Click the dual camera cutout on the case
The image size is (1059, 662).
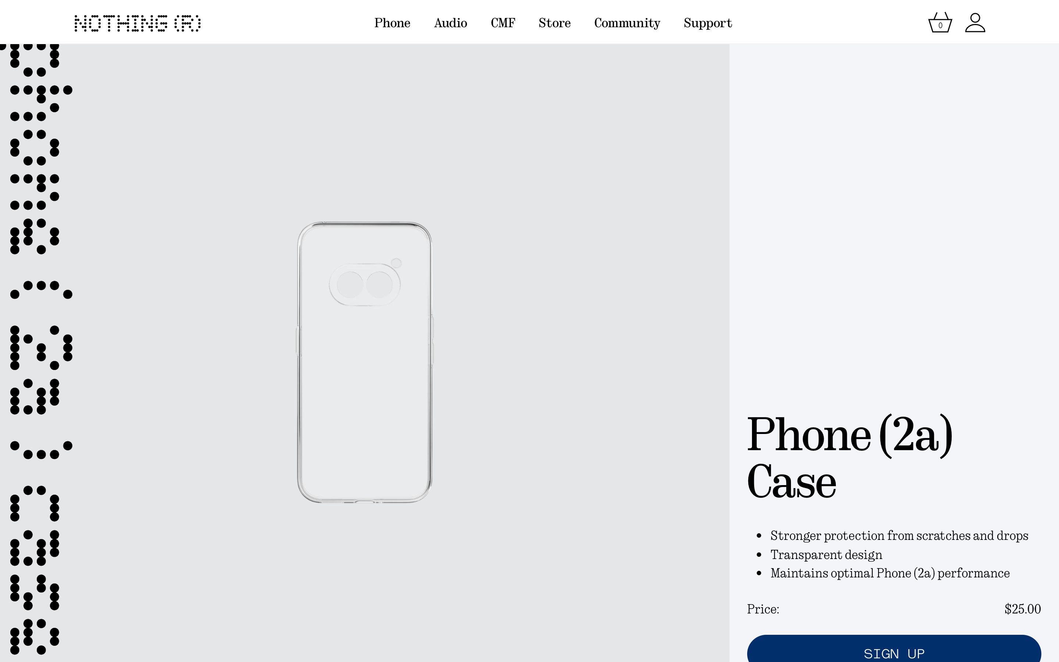click(x=364, y=284)
